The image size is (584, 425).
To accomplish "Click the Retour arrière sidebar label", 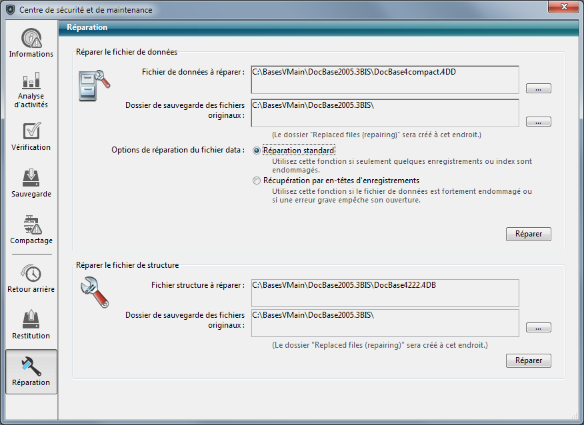I will [x=31, y=289].
